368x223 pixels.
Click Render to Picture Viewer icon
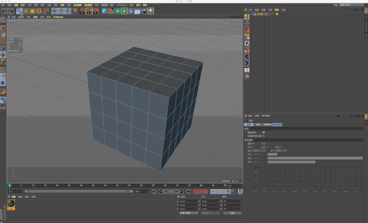(x=89, y=11)
